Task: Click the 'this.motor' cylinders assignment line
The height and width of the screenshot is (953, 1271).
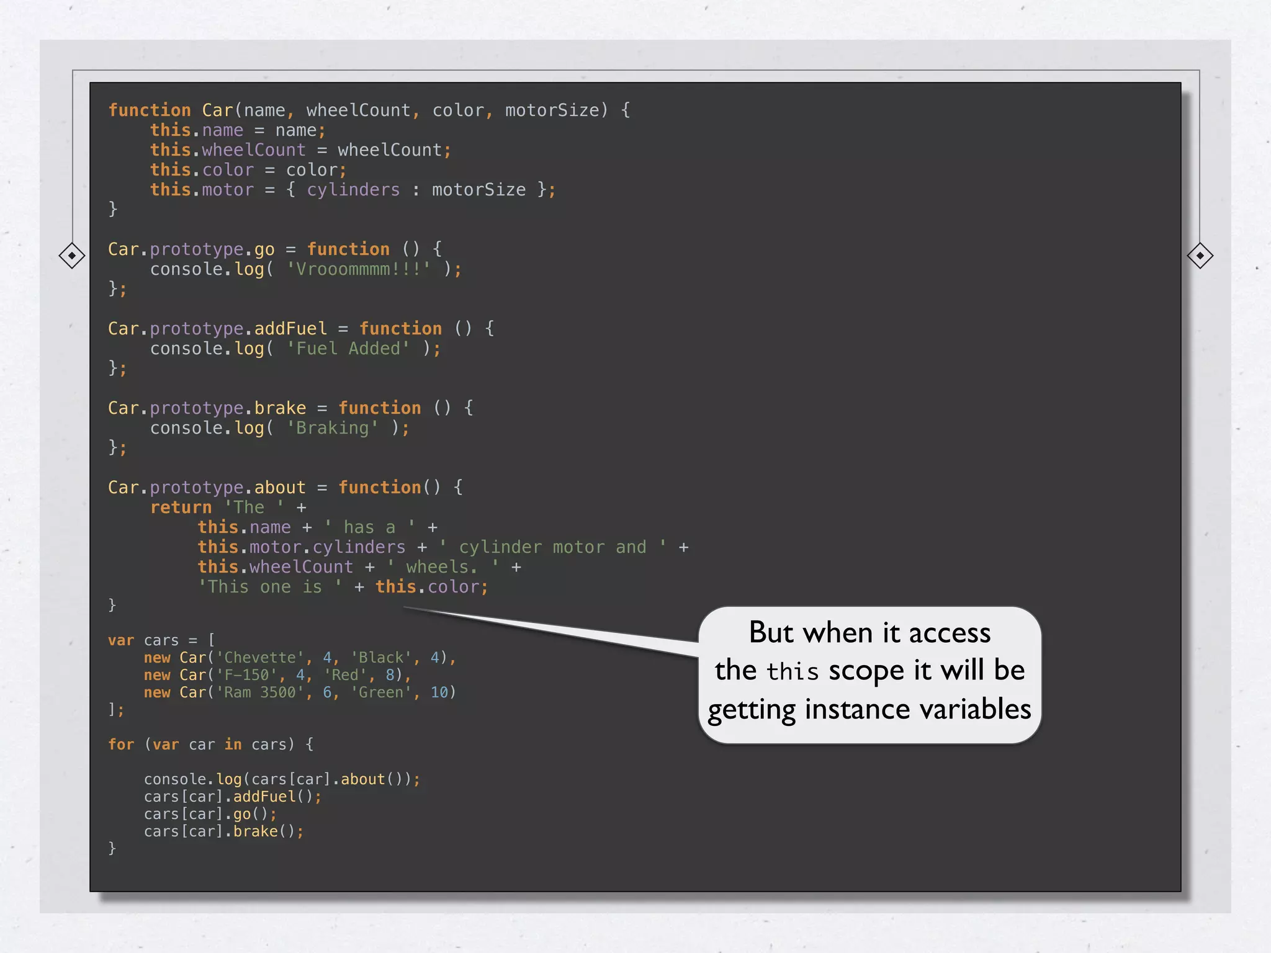Action: [x=353, y=190]
